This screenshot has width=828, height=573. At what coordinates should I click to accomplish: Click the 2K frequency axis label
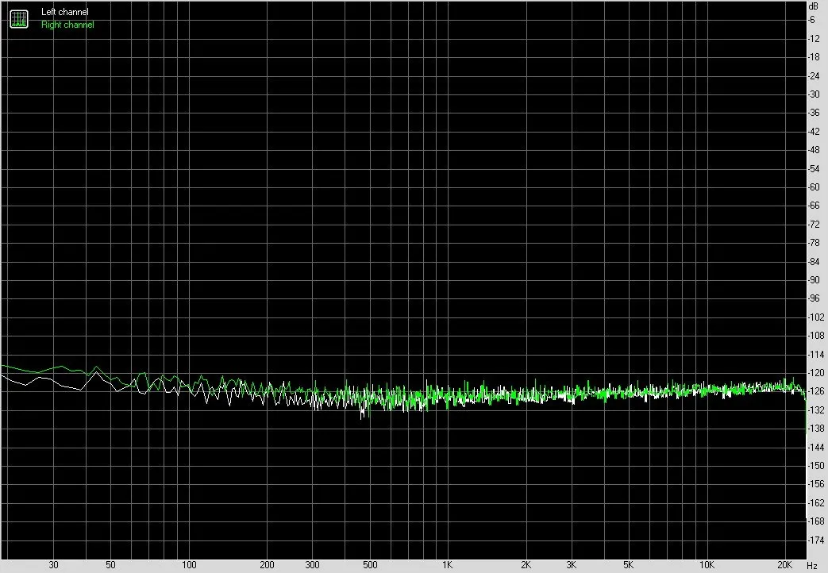(x=526, y=565)
